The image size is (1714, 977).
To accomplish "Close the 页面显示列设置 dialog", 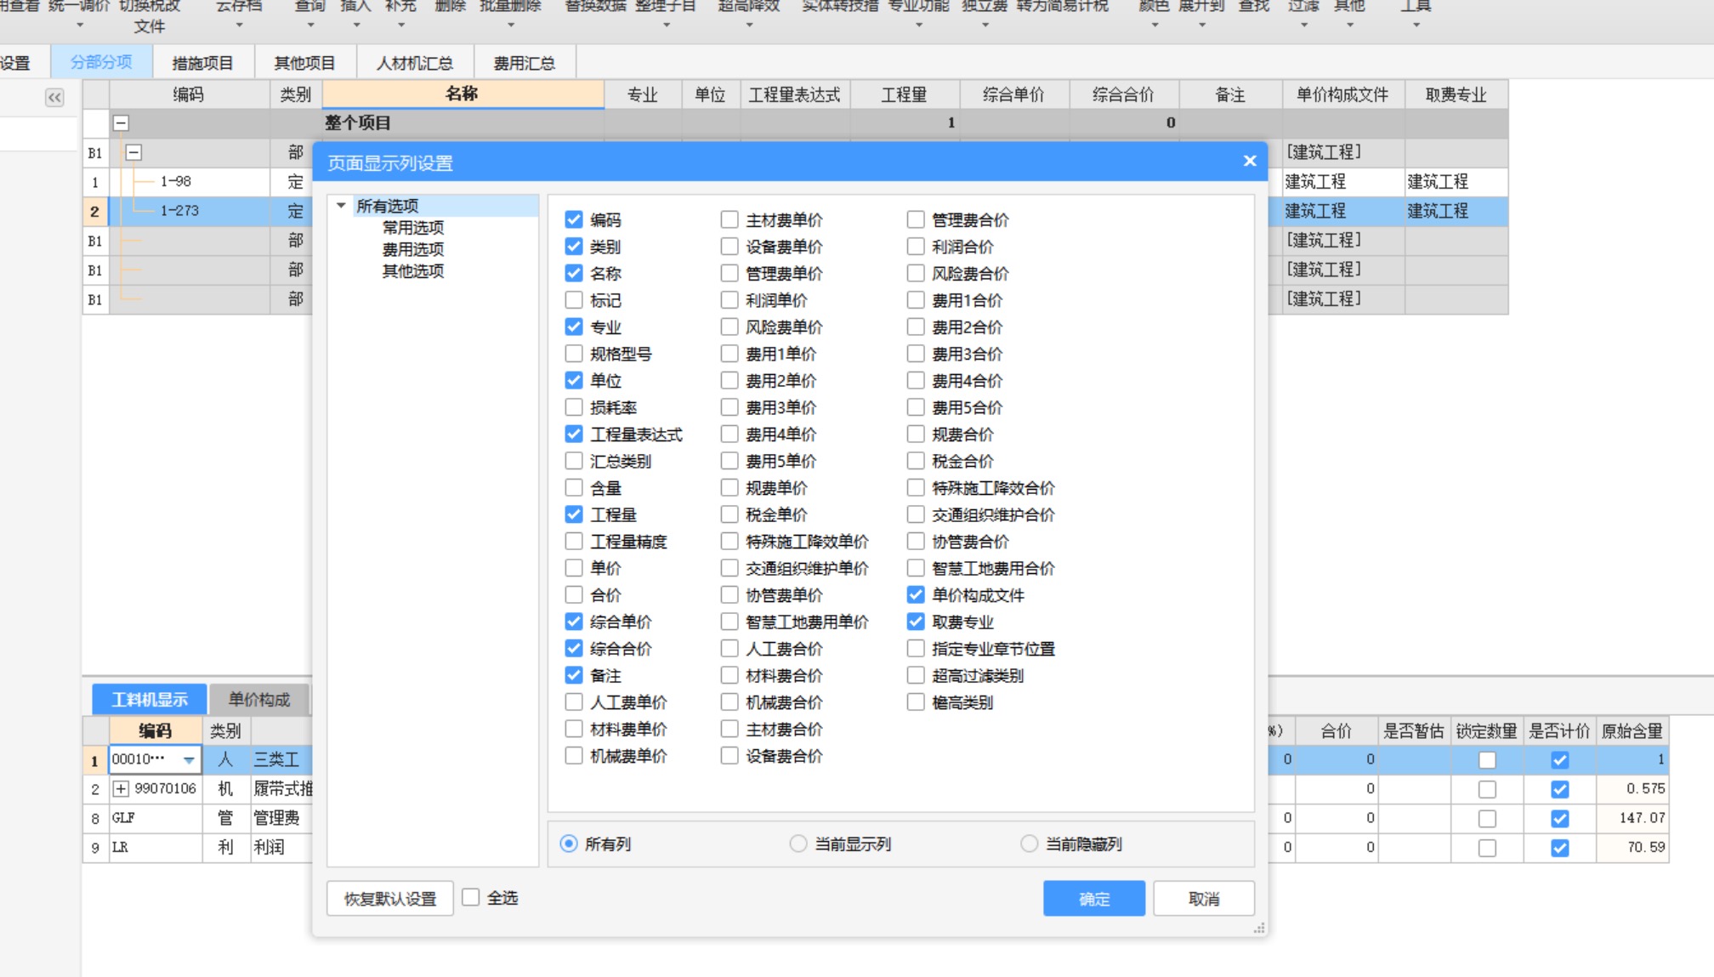I will [x=1249, y=161].
